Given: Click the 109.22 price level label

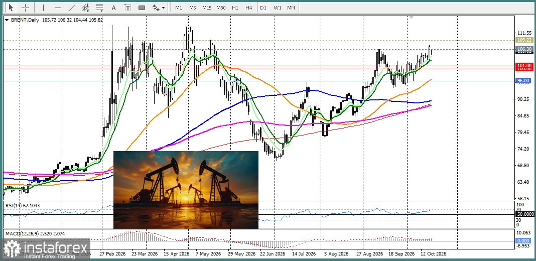Looking at the screenshot, I should [523, 40].
